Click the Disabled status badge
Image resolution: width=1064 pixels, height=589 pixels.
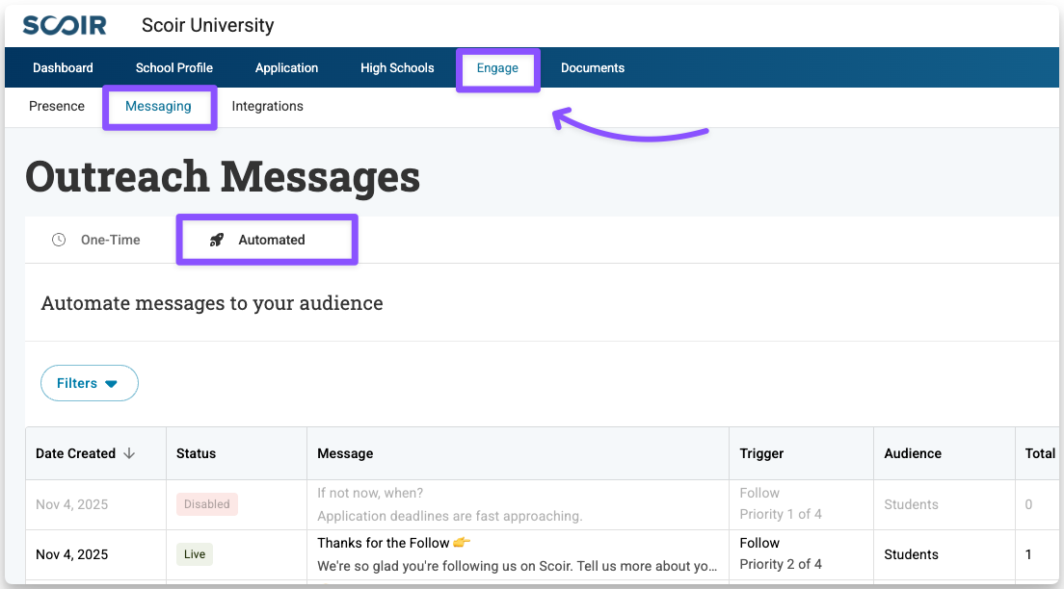click(x=207, y=504)
